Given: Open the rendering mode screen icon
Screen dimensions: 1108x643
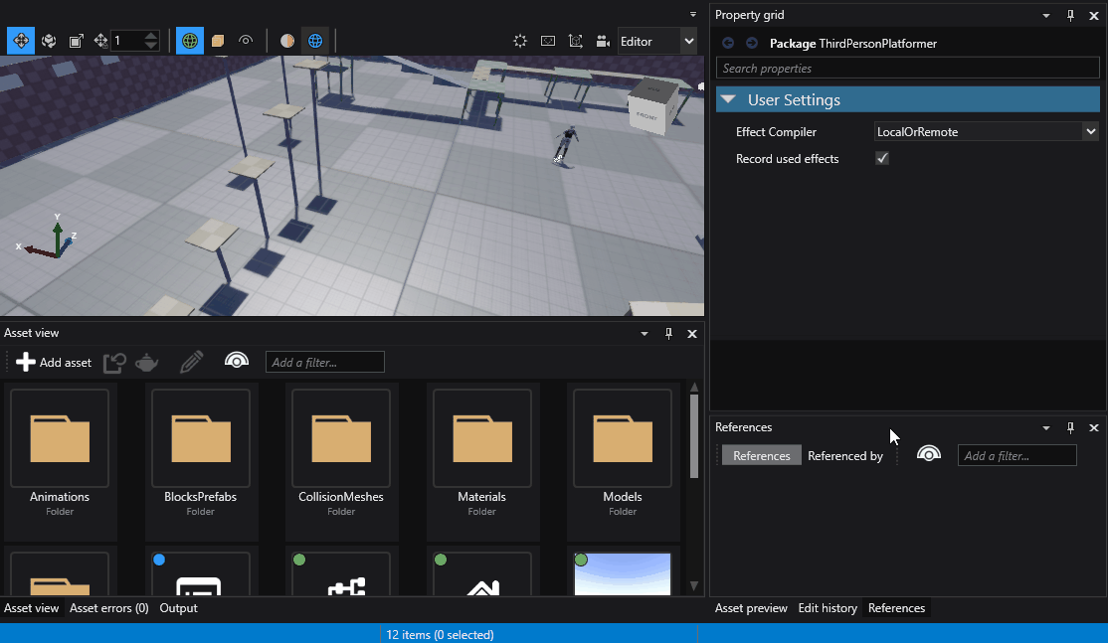Looking at the screenshot, I should (548, 41).
